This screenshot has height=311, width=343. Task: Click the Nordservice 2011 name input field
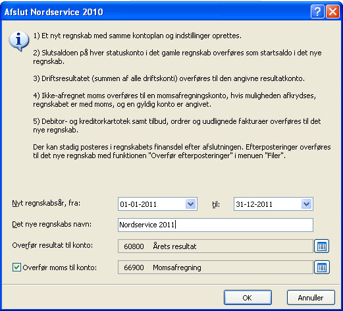coord(215,225)
